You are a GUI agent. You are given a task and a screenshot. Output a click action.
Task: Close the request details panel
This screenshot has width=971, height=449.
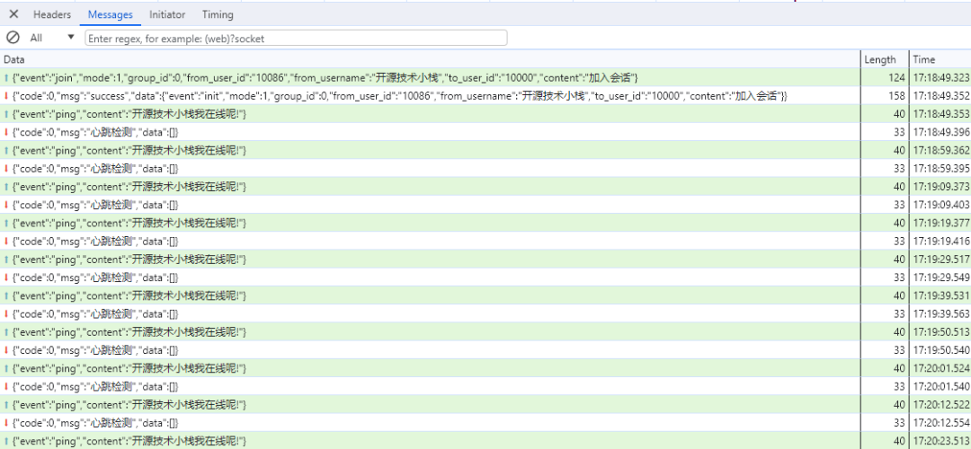tap(13, 14)
